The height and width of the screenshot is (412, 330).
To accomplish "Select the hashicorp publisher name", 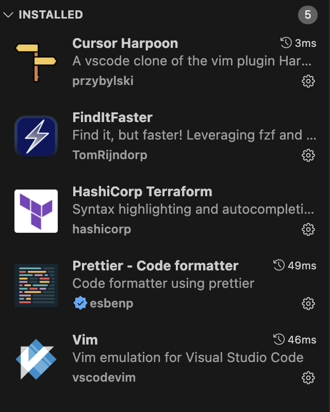I will tap(102, 229).
